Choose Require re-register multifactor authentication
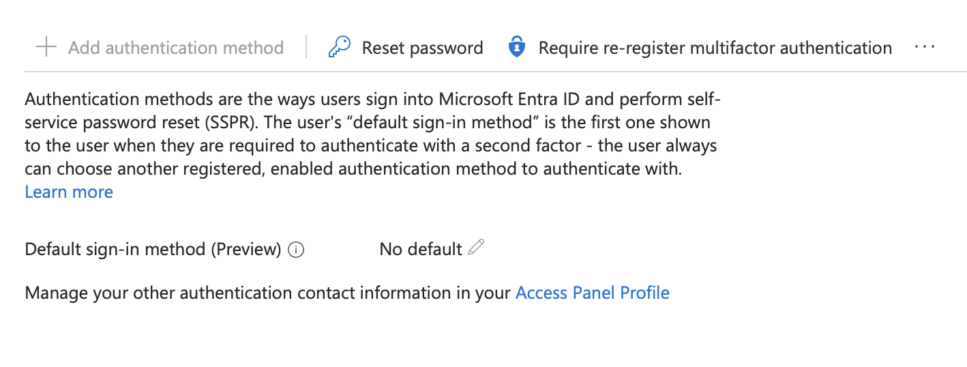The image size is (967, 367). click(x=715, y=48)
